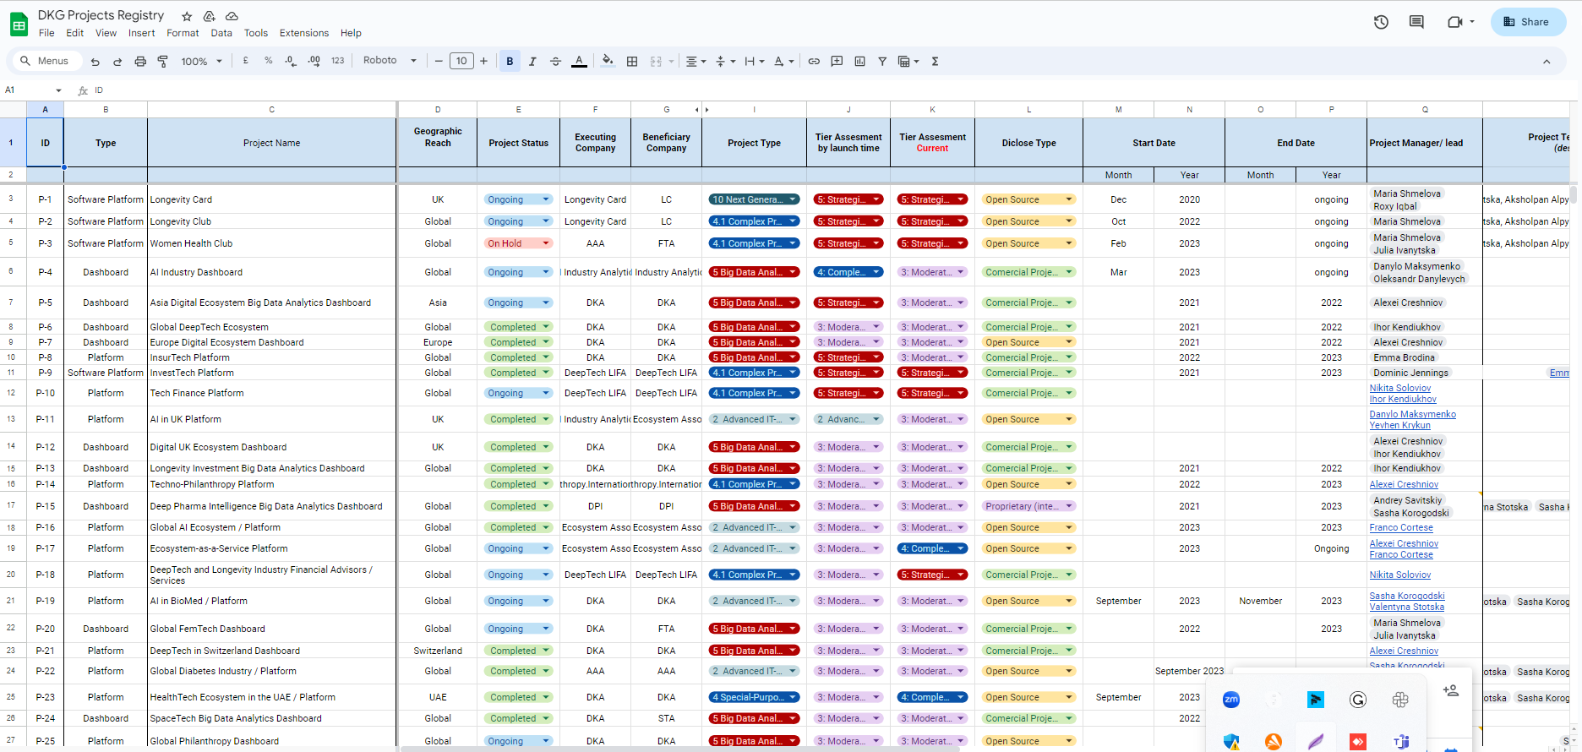Viewport: 1582px width, 752px height.
Task: Open the Yevhen Krykun link
Action: pos(1399,425)
